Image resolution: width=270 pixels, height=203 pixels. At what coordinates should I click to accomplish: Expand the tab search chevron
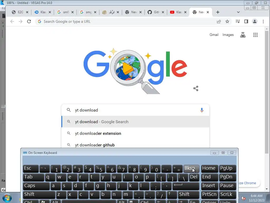point(238,12)
